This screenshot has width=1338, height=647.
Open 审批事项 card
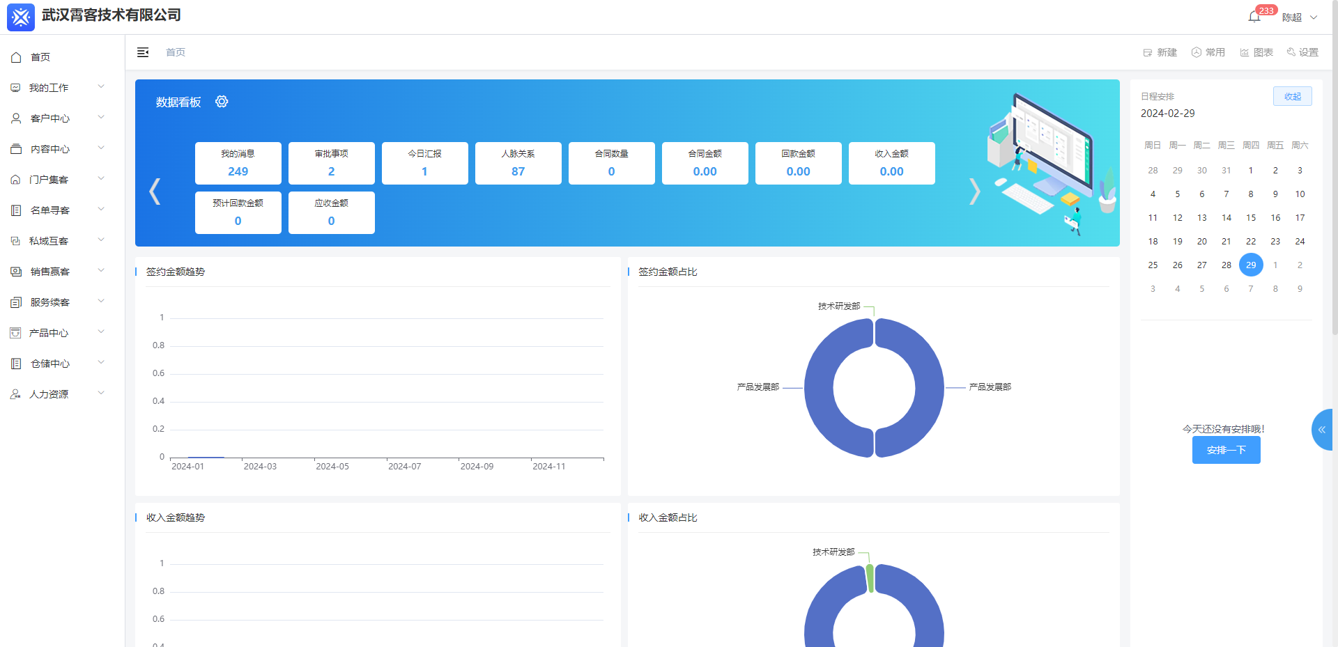[x=332, y=163]
